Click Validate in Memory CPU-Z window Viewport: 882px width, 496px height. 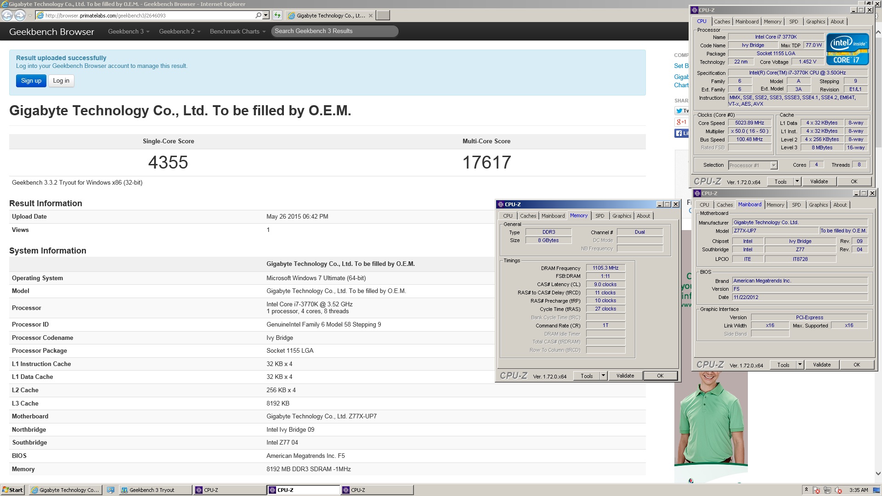625,376
